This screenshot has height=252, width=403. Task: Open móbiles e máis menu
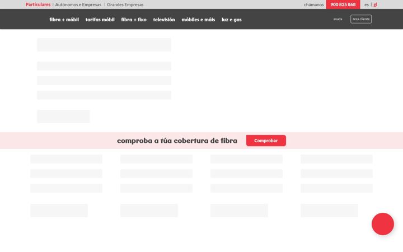[x=198, y=20]
